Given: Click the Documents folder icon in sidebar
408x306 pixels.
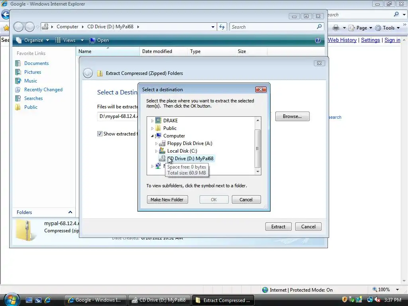Looking at the screenshot, I should (x=18, y=63).
